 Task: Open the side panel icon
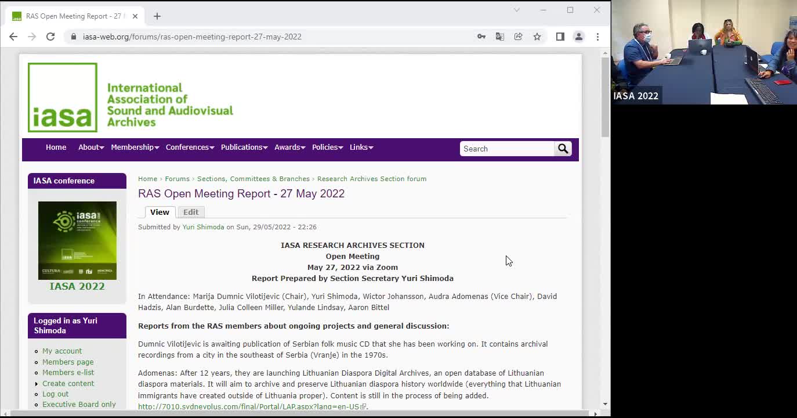pyautogui.click(x=560, y=37)
